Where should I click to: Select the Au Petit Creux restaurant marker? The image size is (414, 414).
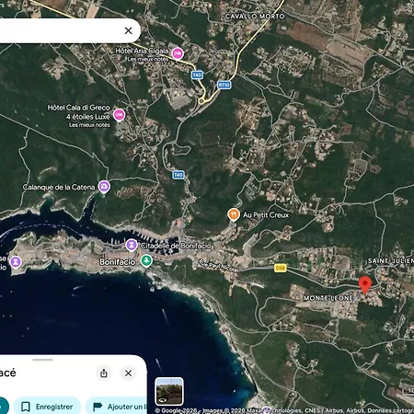coord(234,214)
